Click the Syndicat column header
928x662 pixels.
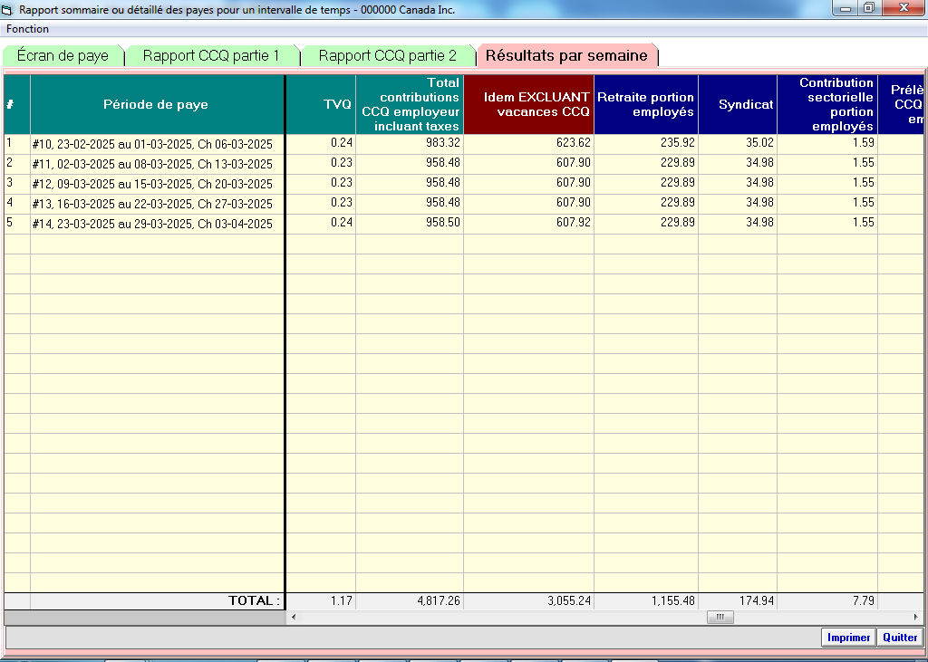pos(737,104)
